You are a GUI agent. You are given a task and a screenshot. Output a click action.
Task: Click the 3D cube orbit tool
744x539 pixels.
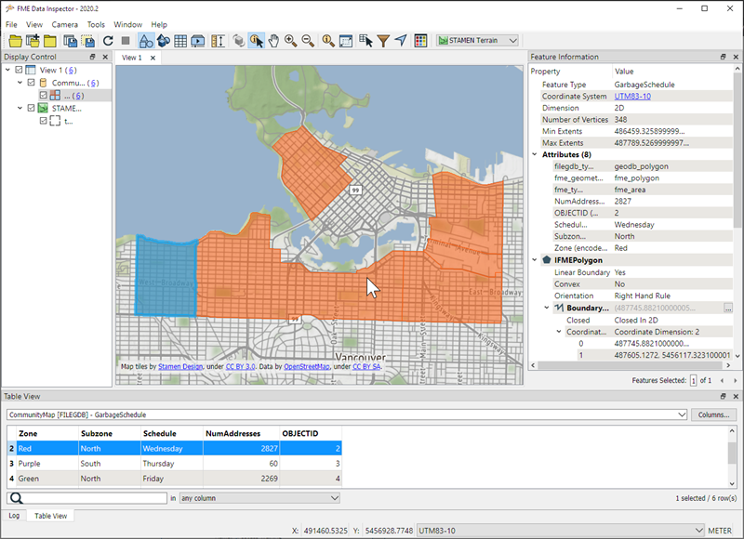click(237, 40)
